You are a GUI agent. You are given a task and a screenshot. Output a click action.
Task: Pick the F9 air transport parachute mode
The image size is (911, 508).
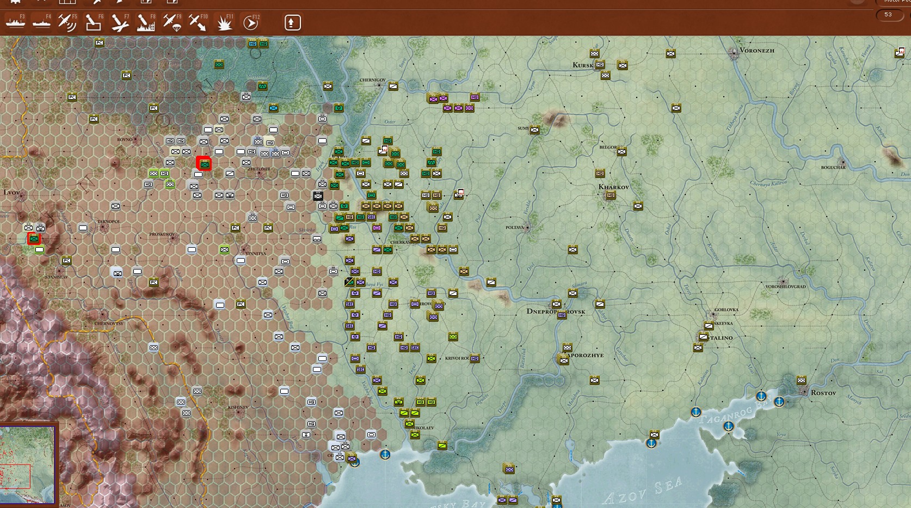[172, 22]
